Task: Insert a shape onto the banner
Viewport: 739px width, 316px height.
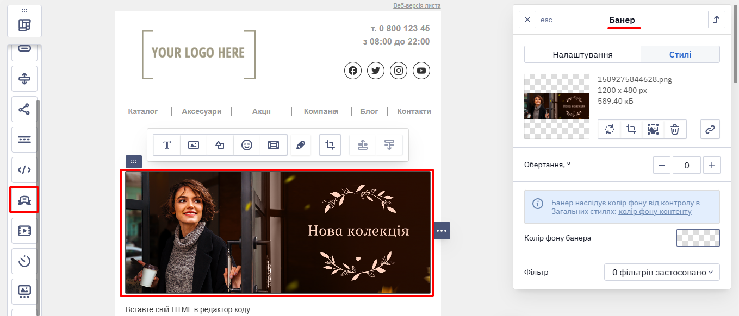Action: (220, 145)
